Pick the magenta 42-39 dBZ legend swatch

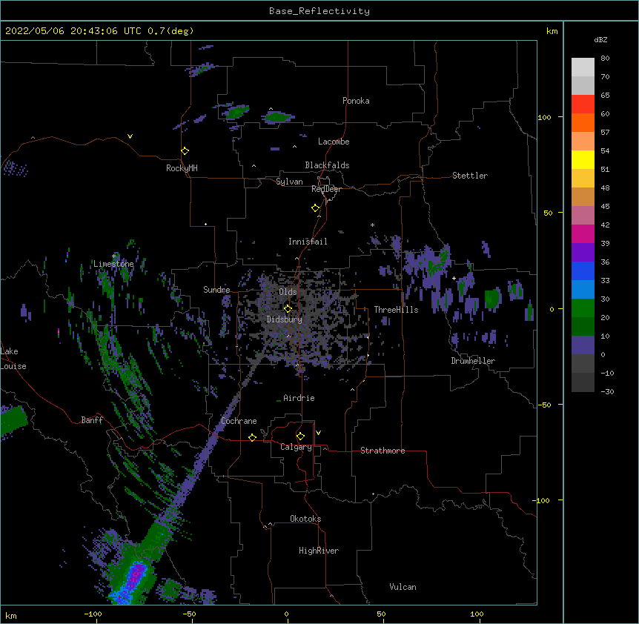(x=583, y=233)
